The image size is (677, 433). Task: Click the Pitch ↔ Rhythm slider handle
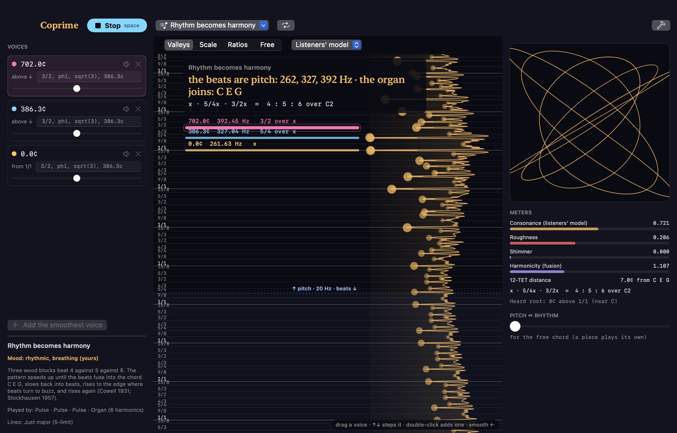[515, 326]
